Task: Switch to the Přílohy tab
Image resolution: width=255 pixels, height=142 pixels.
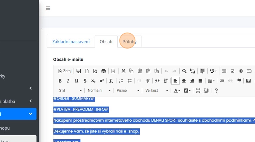Action: 130,42
